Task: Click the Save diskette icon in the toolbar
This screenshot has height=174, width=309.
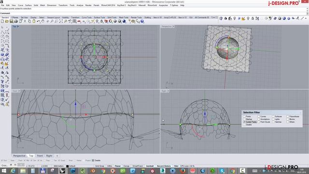Action: coord(12,21)
